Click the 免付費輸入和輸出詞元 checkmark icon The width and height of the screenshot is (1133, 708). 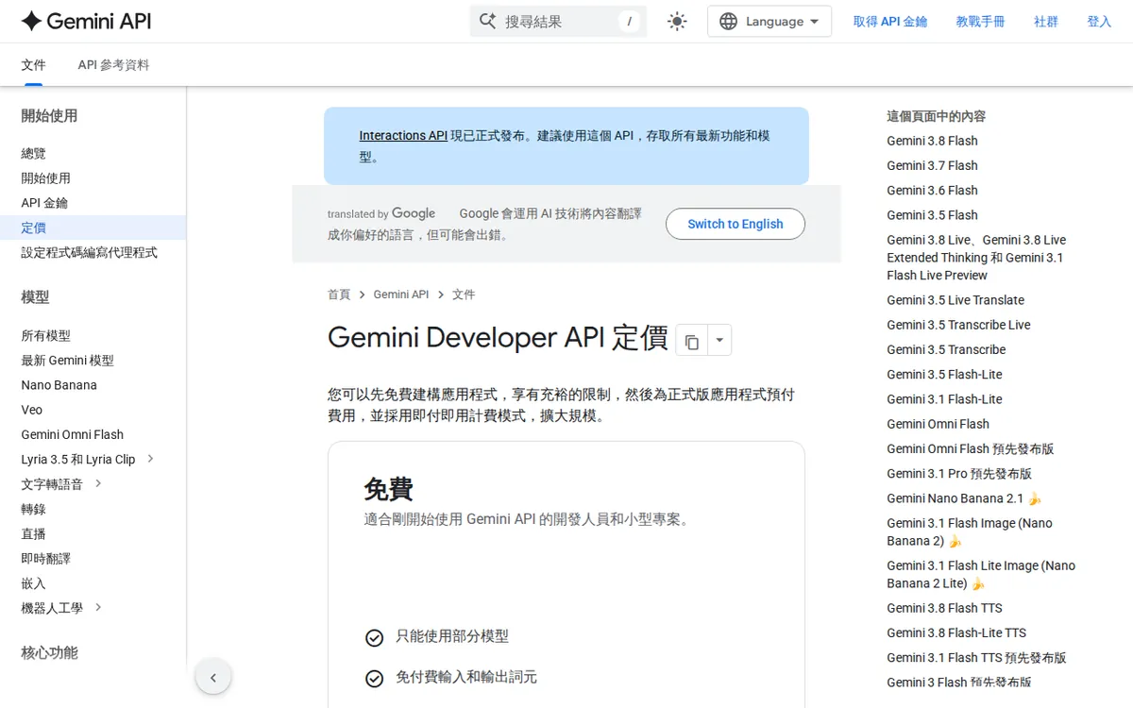pos(374,679)
